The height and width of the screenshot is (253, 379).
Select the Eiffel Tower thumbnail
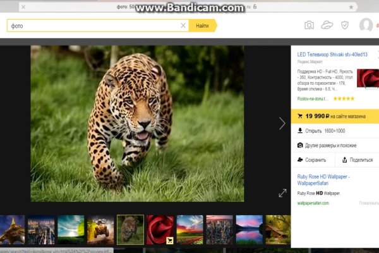12,230
